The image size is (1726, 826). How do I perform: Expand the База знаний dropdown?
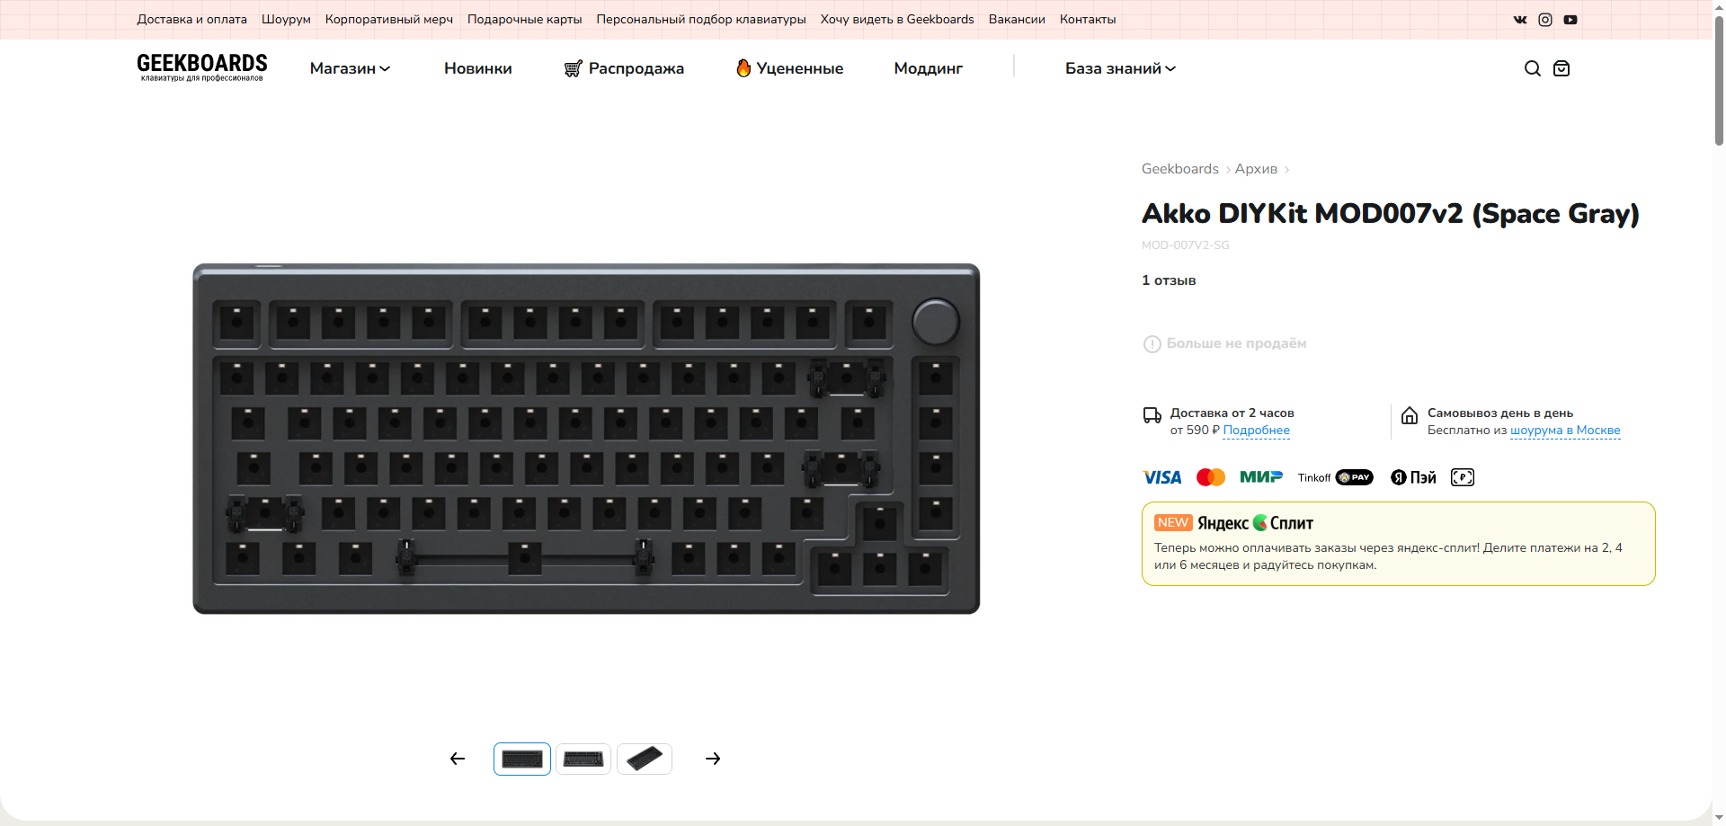1121,68
